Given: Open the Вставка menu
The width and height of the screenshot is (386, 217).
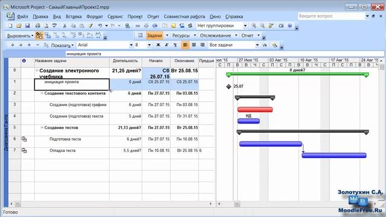Looking at the screenshot, I should [74, 16].
